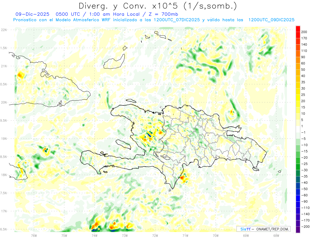Click the '1200UTC_07DIC2025' initialization time
The height and width of the screenshot is (239, 310).
click(x=177, y=20)
